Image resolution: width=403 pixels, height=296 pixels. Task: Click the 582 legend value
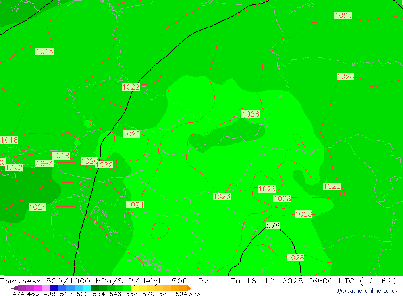tap(164, 294)
